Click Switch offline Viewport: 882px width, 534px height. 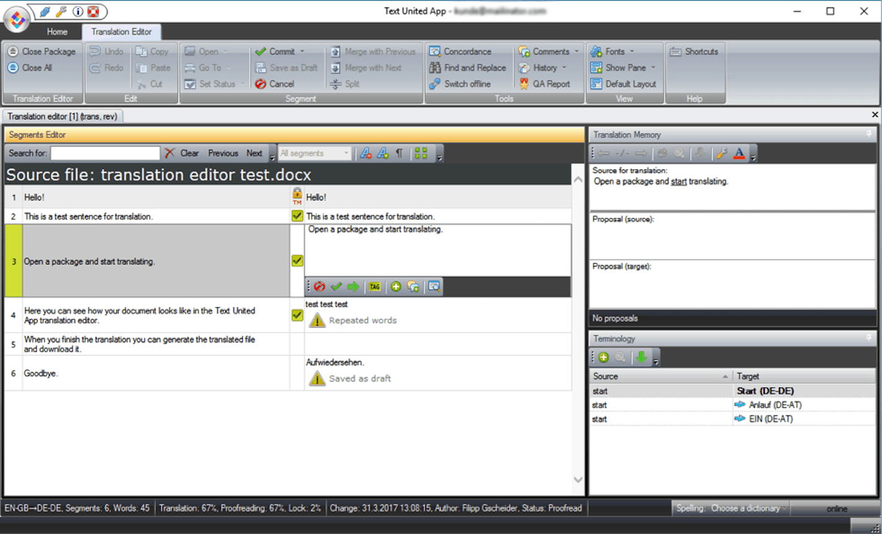point(460,84)
